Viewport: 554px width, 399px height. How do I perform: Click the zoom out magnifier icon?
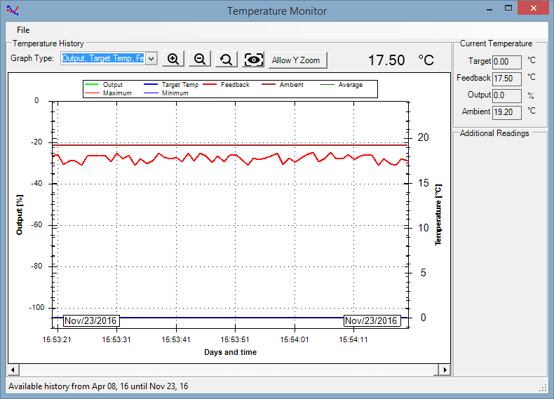tap(200, 59)
